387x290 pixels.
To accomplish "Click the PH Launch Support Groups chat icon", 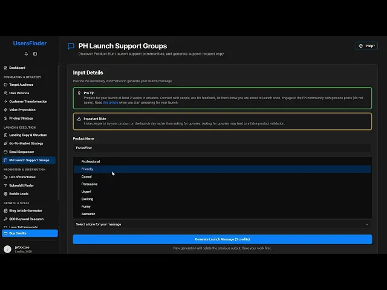I will tap(5, 160).
